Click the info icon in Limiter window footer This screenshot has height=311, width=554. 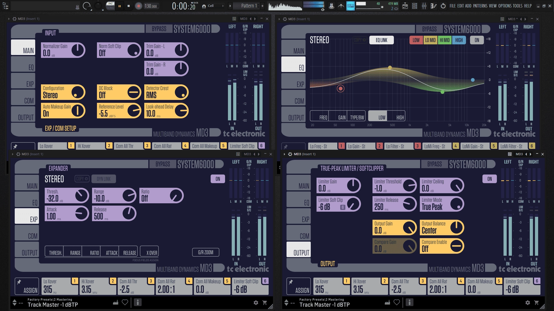pyautogui.click(x=409, y=302)
